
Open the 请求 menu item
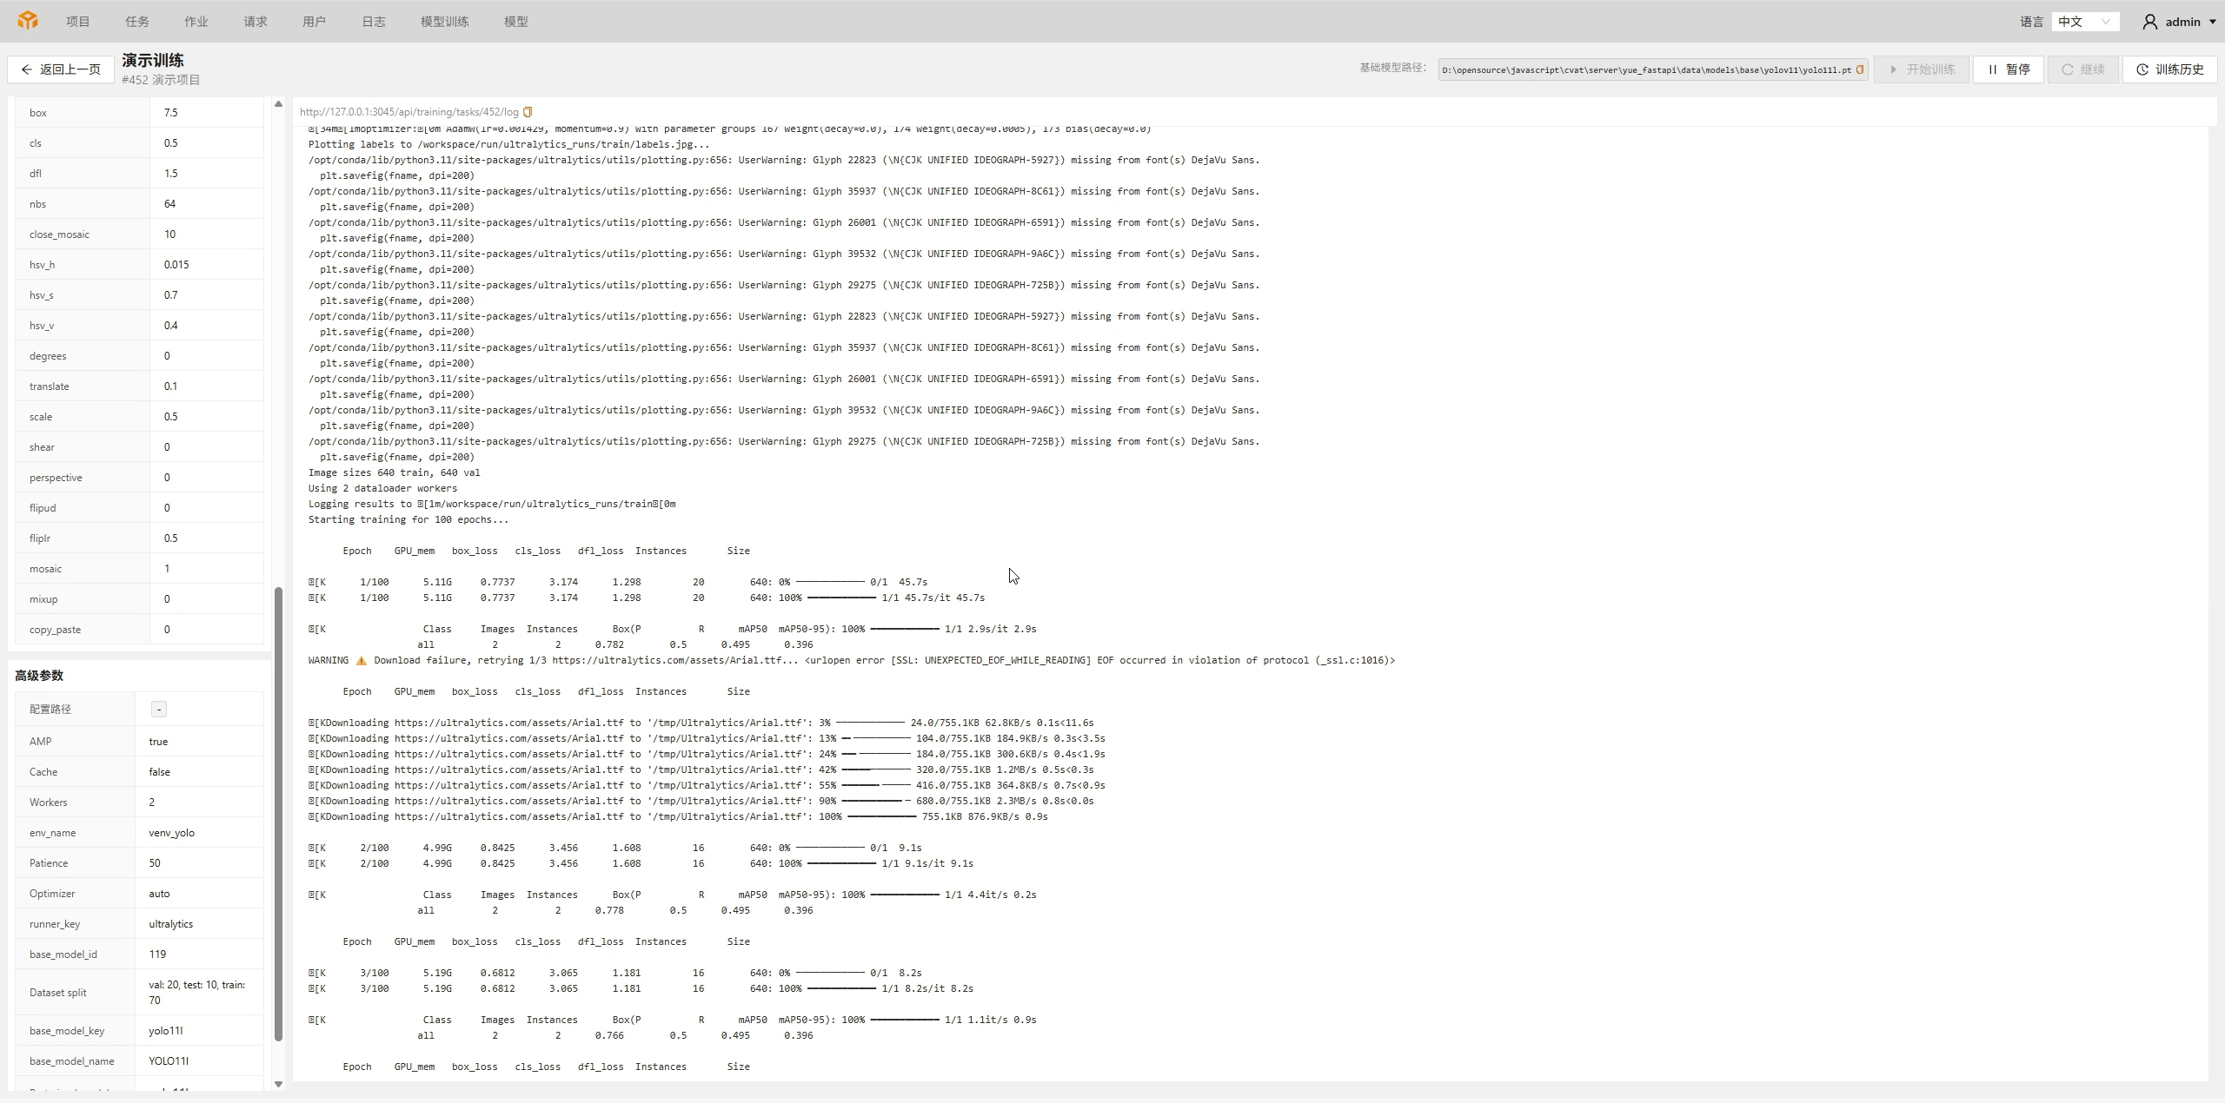click(256, 22)
